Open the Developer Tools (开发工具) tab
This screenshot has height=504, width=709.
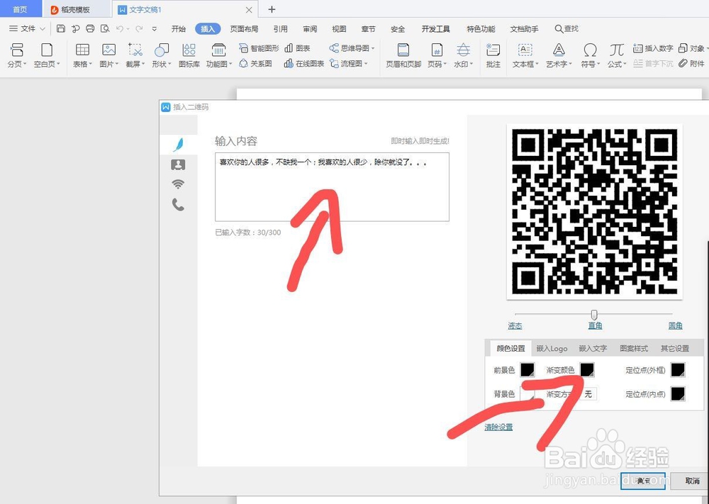coord(436,28)
